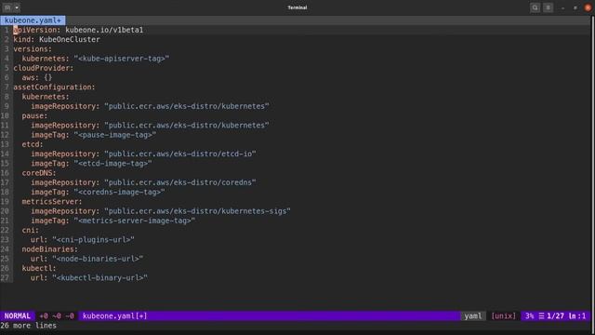Click the assetConfiguration: key

[x=54, y=87]
